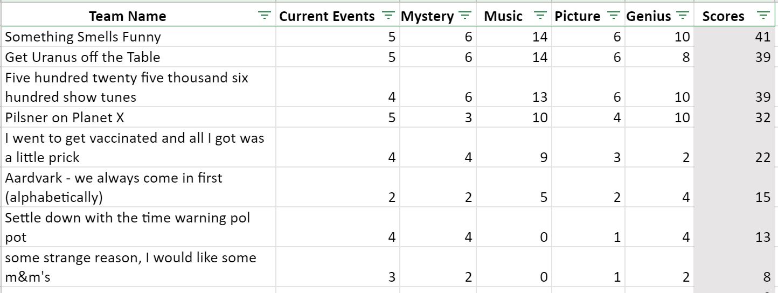Click the Aardvark team name cell

point(113,187)
